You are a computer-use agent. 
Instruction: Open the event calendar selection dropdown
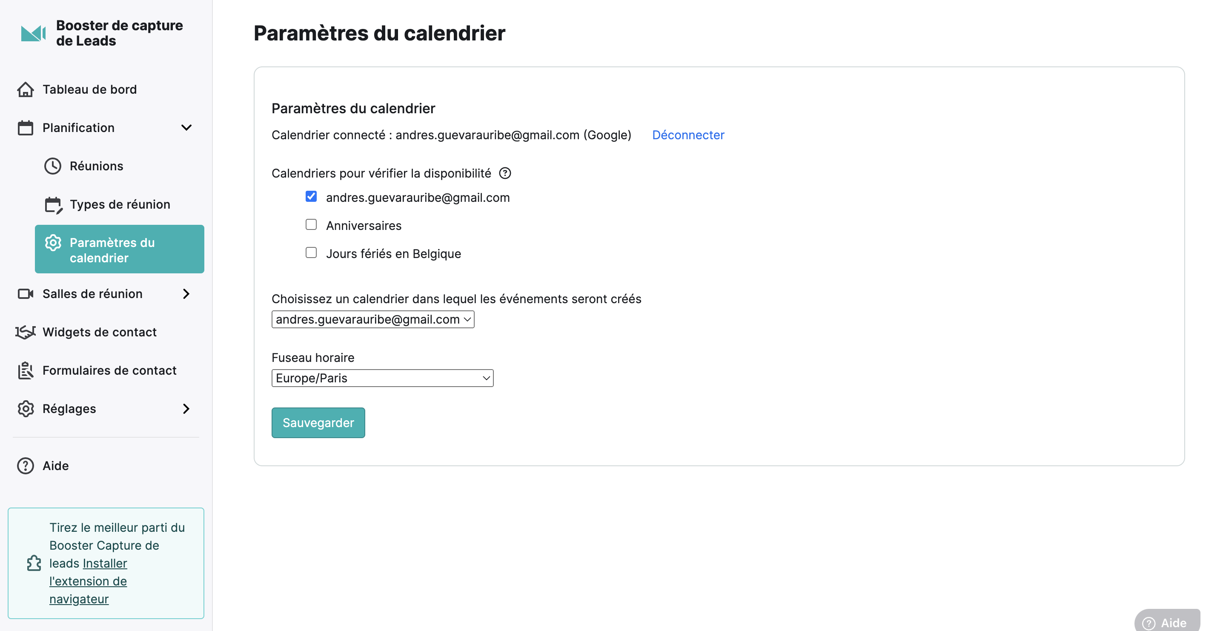click(x=373, y=319)
